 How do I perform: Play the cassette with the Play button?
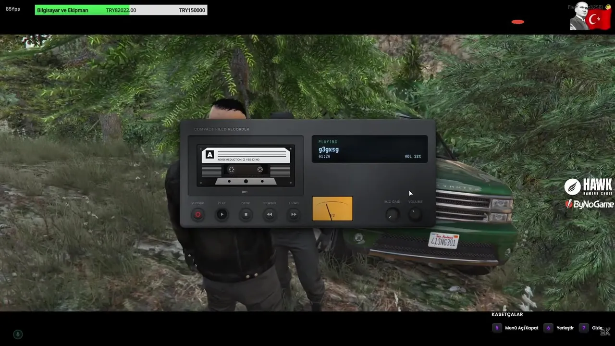[x=221, y=215]
